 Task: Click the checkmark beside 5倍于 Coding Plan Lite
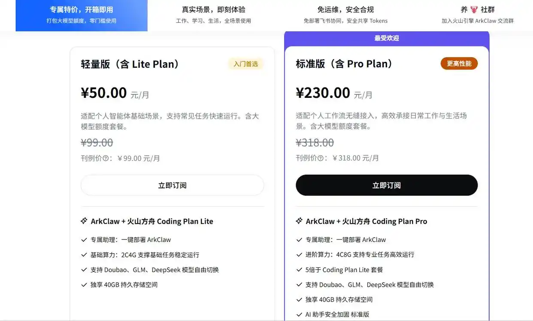tap(299, 270)
